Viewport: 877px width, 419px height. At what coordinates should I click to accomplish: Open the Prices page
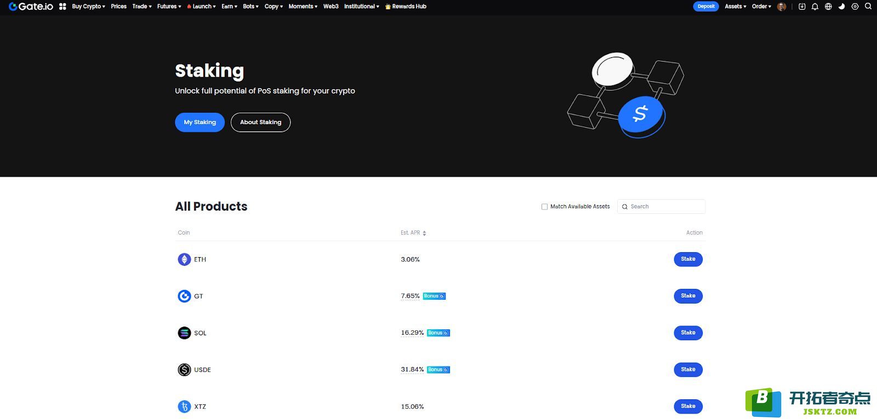(118, 7)
